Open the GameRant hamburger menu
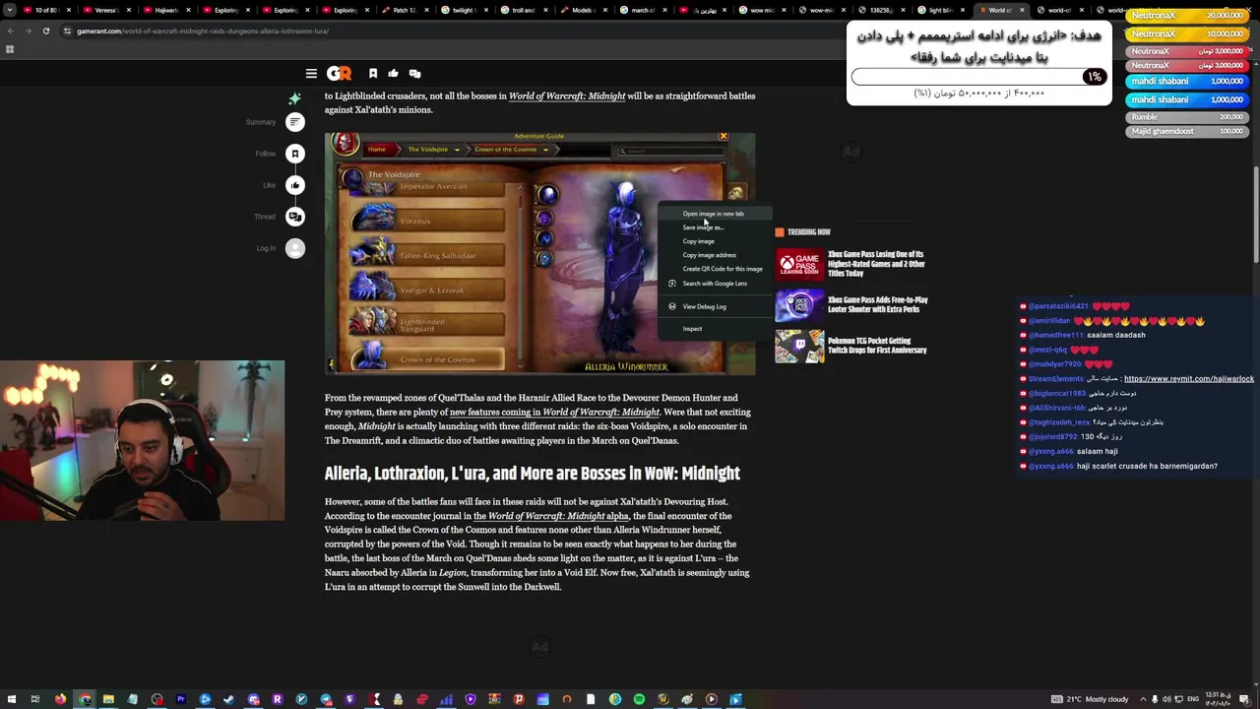Image resolution: width=1260 pixels, height=709 pixels. 311,74
